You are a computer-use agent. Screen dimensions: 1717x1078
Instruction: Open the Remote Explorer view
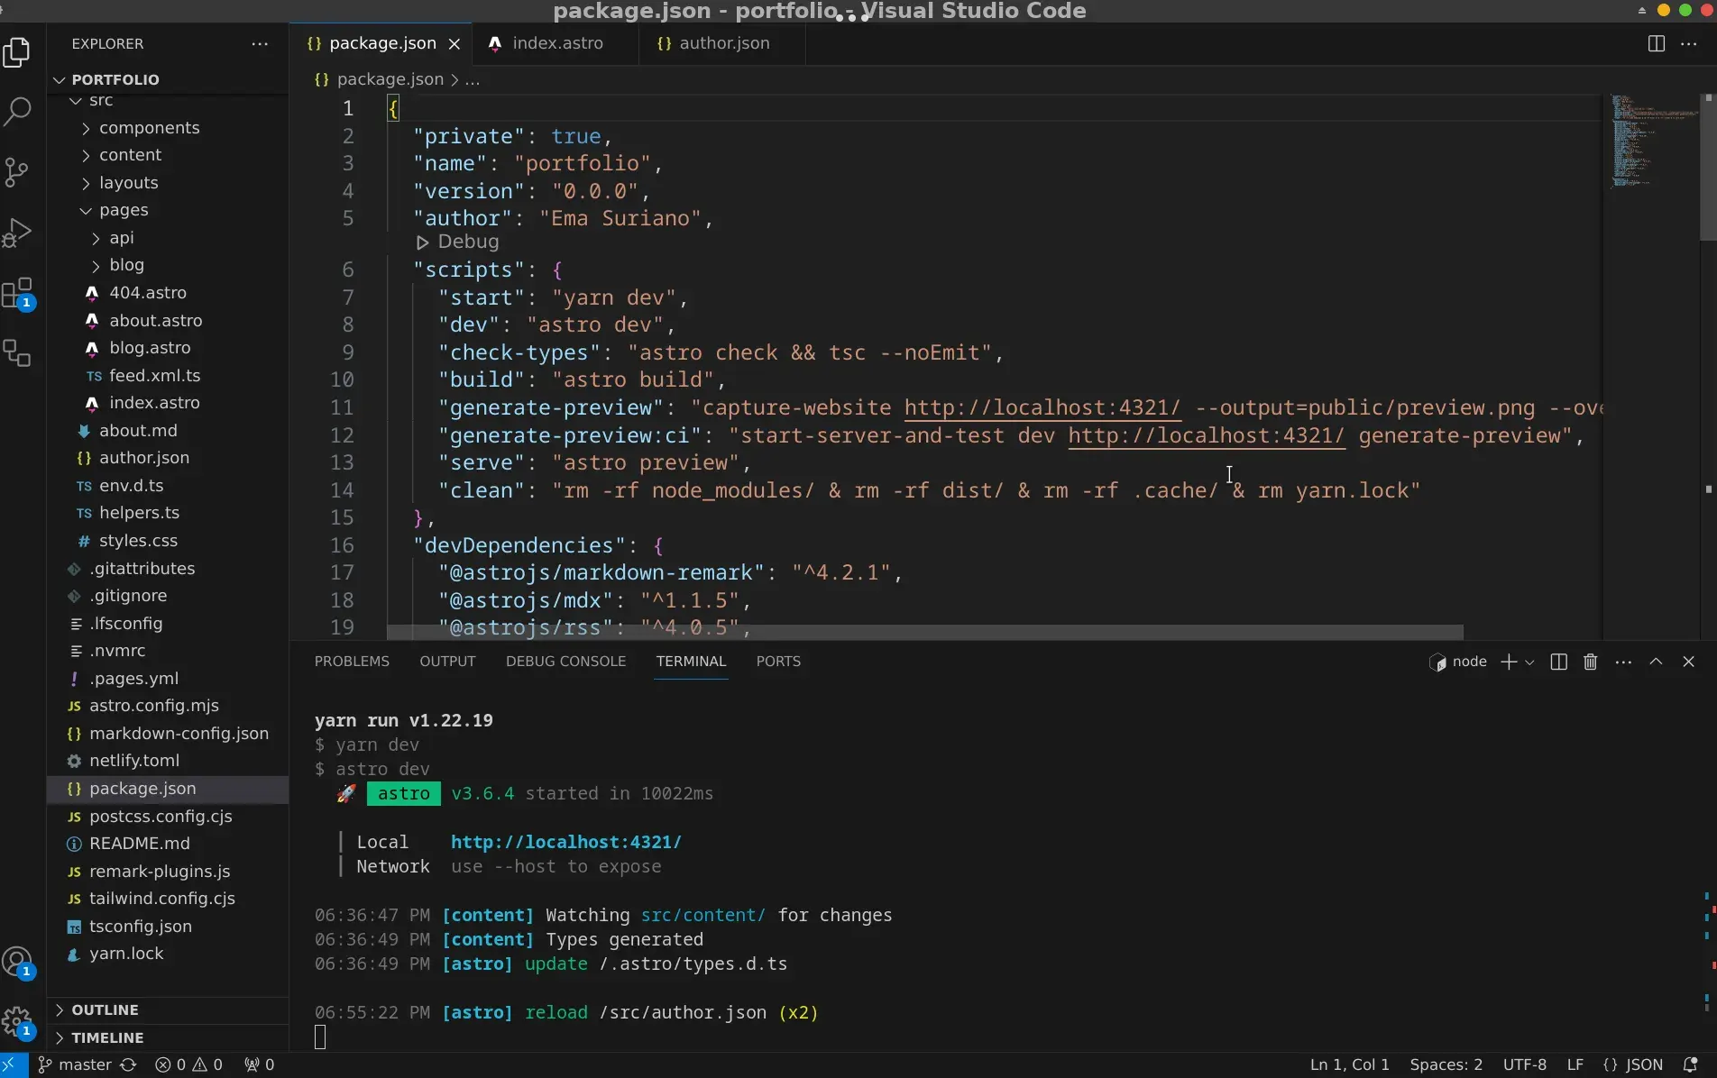[x=17, y=353]
